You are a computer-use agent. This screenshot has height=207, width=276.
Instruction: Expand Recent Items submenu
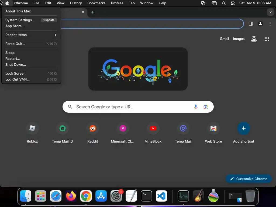pos(31,35)
